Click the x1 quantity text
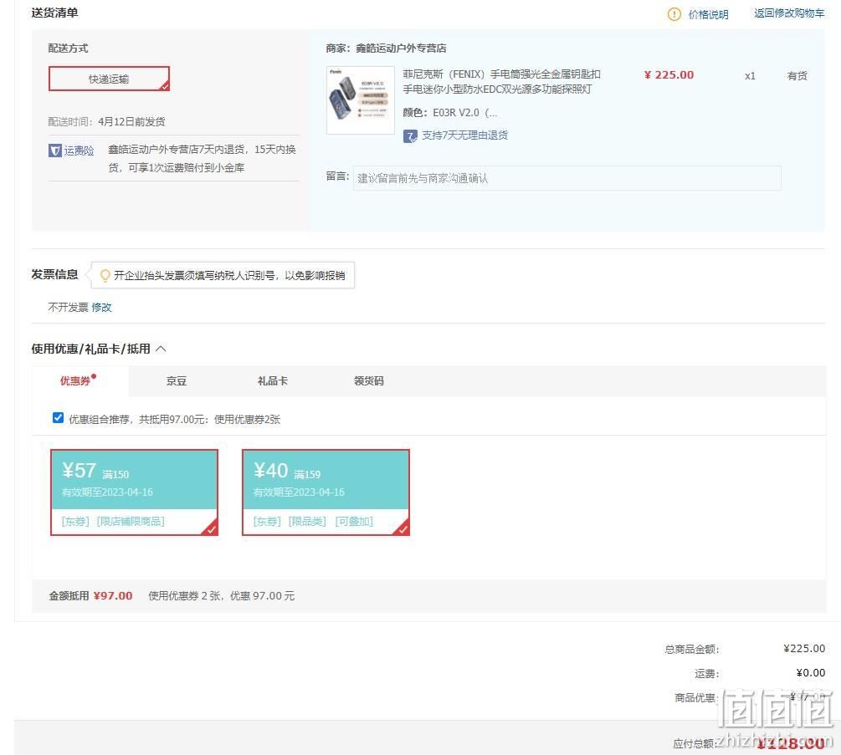Viewport: 841px width, 755px height. 750,75
